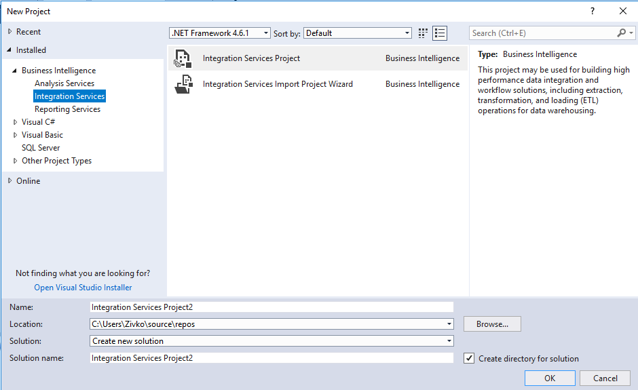This screenshot has height=390, width=638.
Task: Expand the Other Project Types node
Action: tap(15, 161)
